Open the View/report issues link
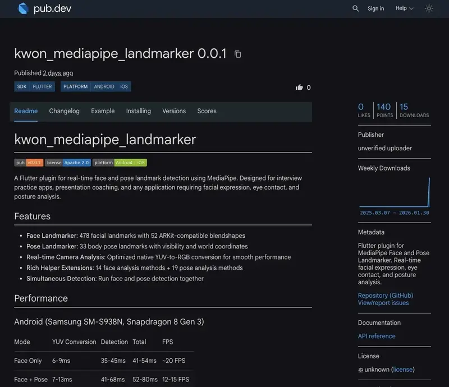 tap(383, 303)
